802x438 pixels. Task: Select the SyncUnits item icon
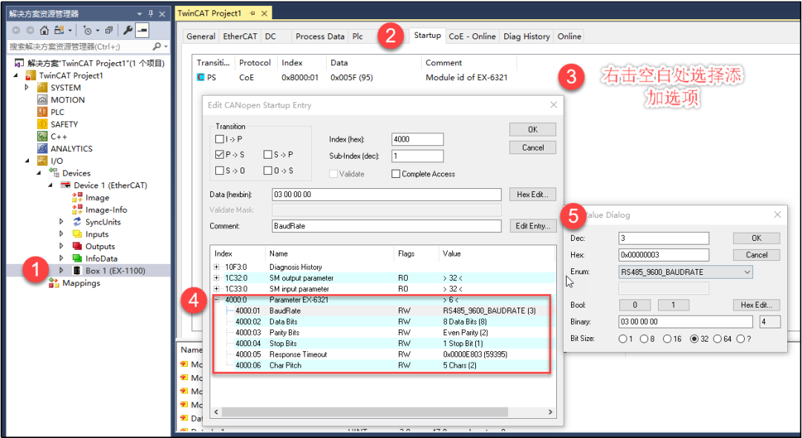[77, 222]
